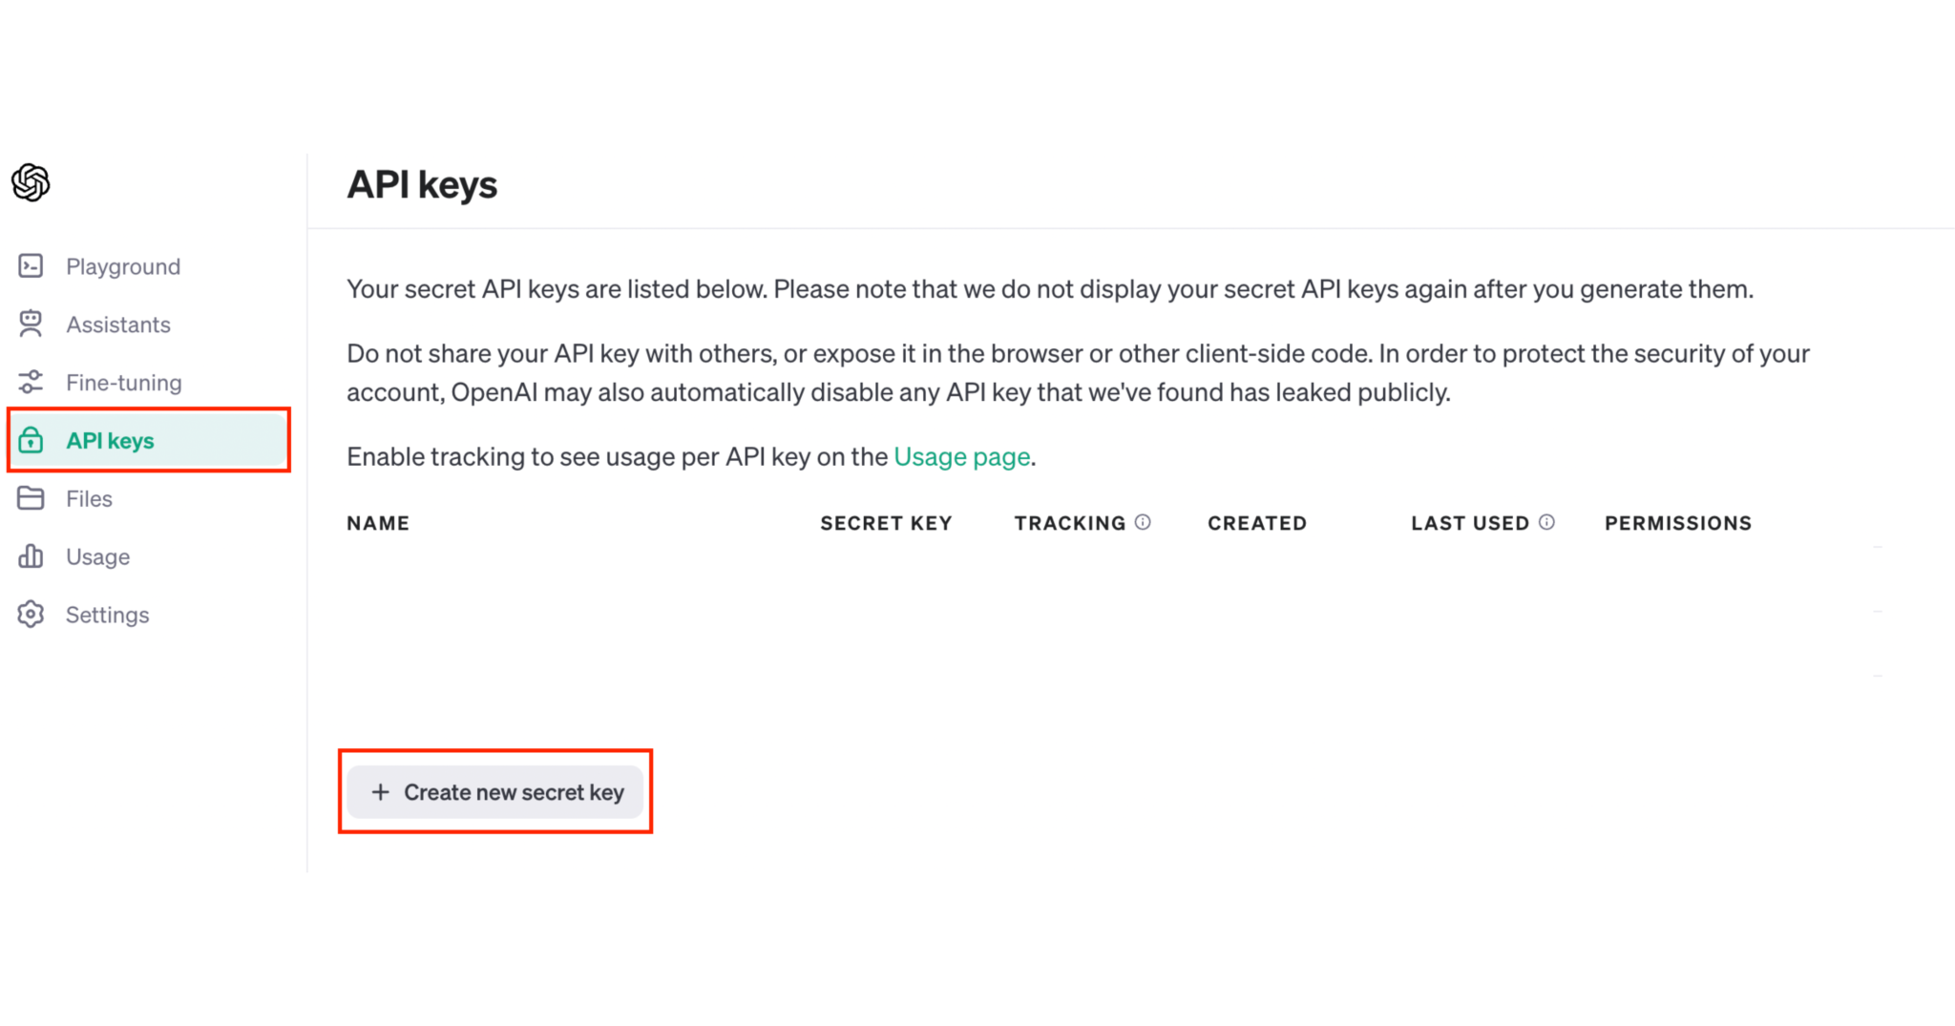Viewport: 1955px width, 1026px height.
Task: Click the Usage bar chart icon
Action: pyautogui.click(x=31, y=556)
